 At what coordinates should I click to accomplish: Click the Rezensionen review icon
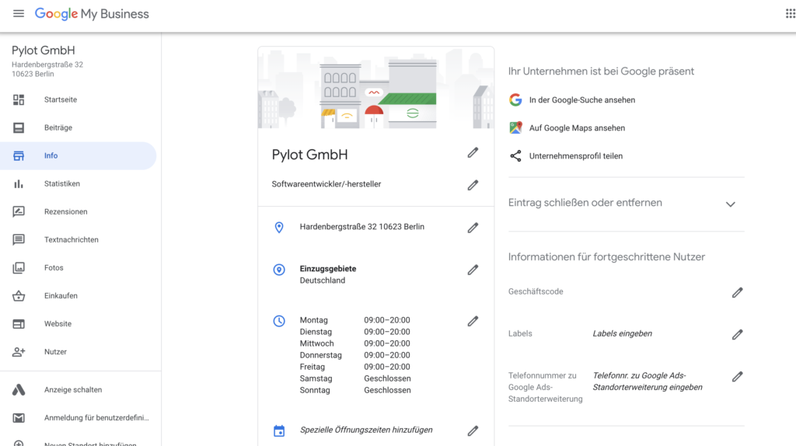coord(19,211)
